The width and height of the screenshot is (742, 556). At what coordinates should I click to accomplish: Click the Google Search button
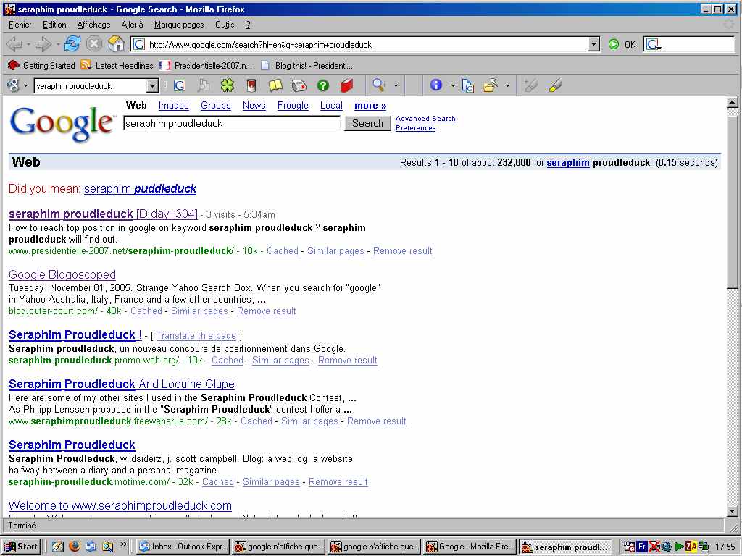tap(367, 123)
